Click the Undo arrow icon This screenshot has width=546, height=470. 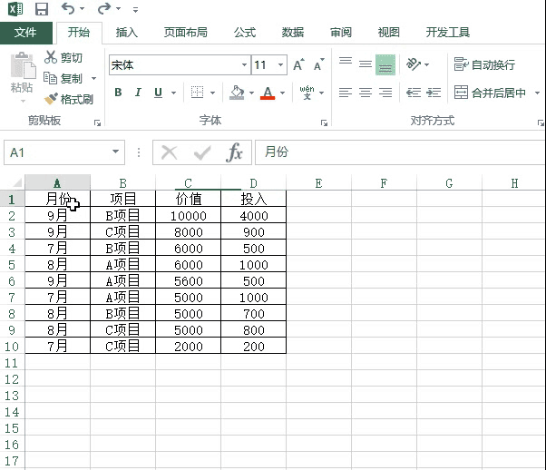click(67, 8)
